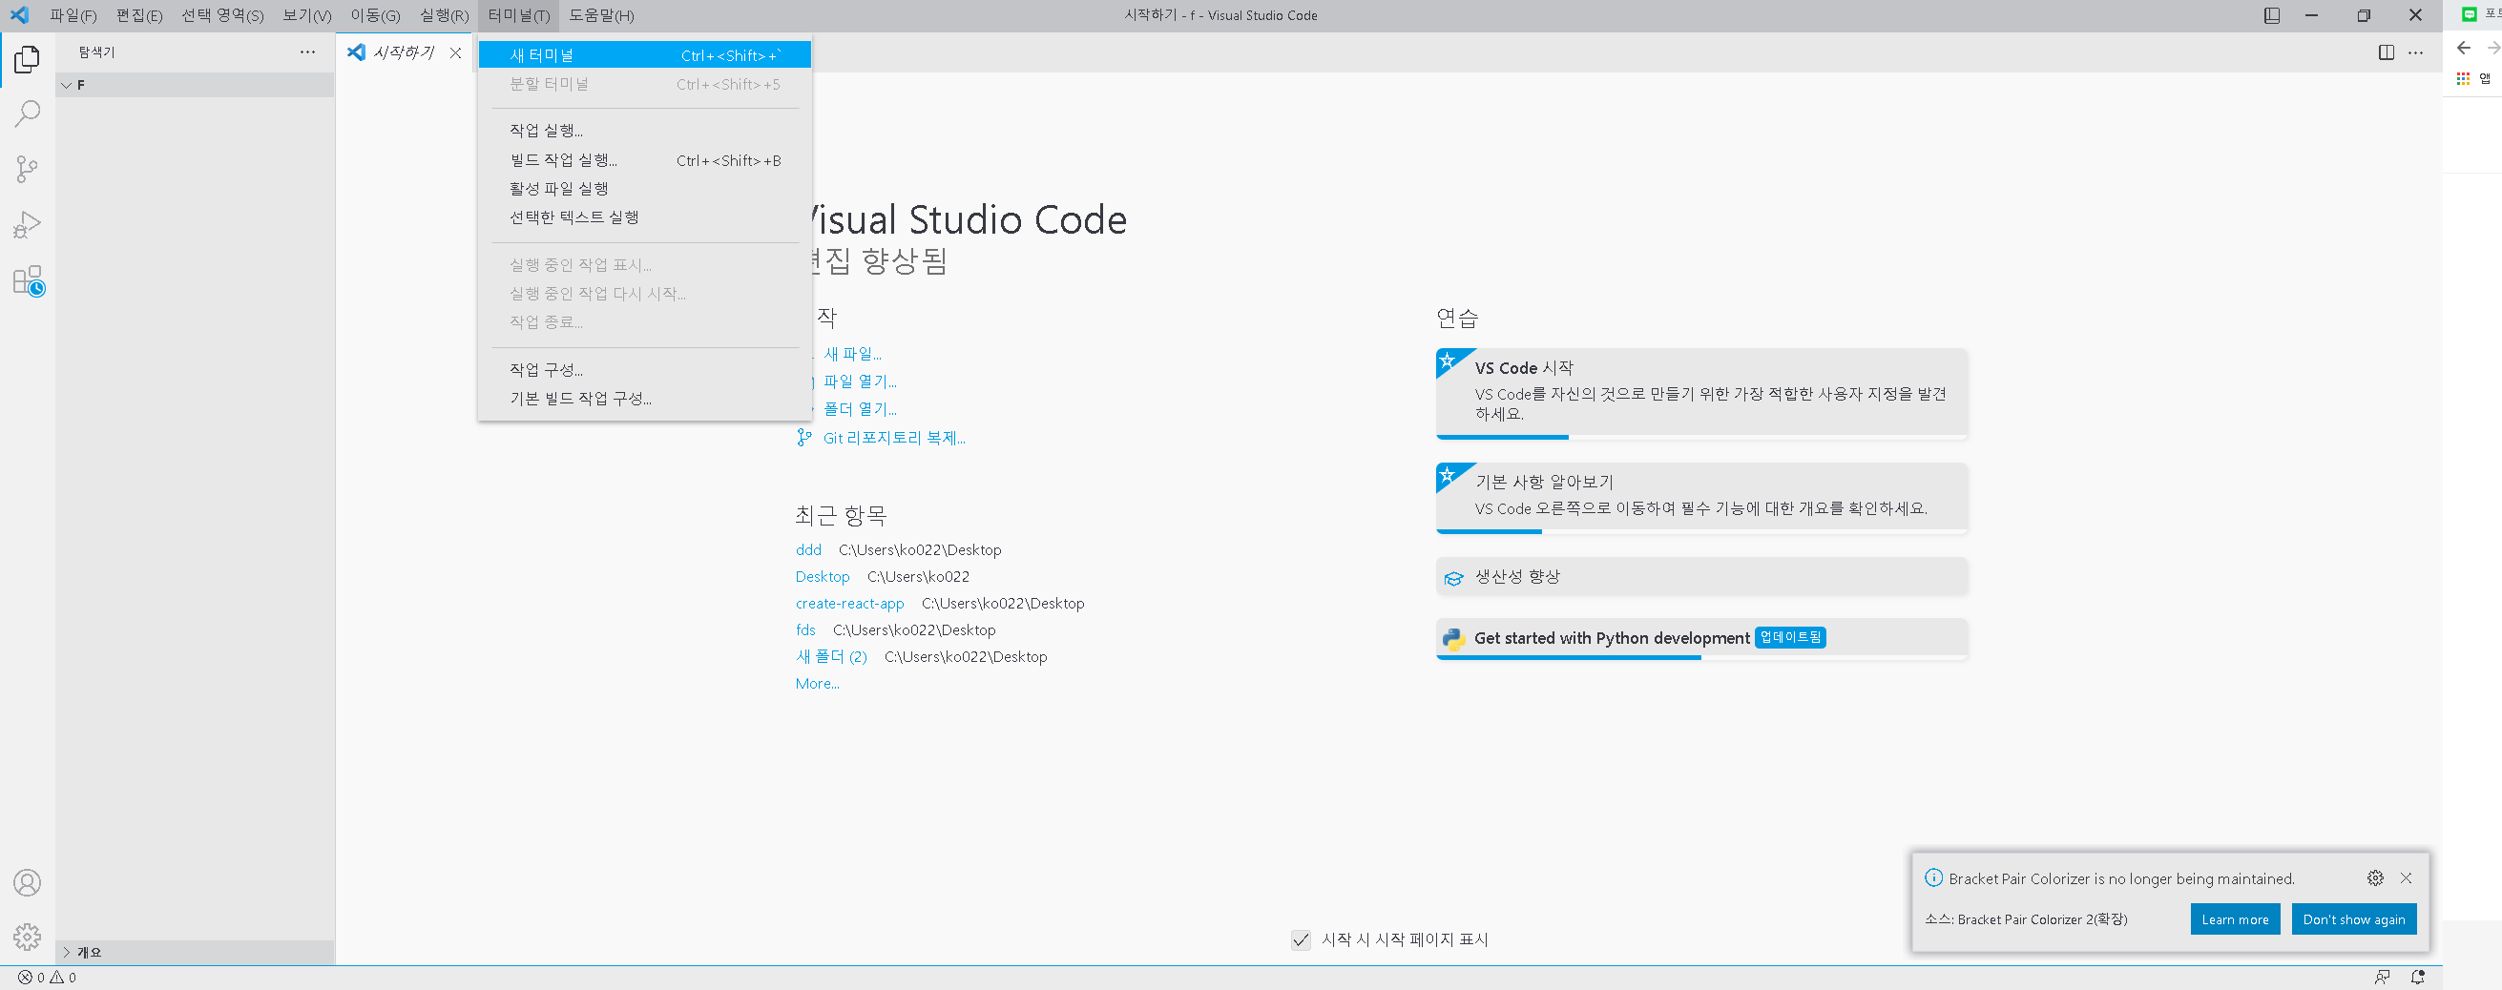The width and height of the screenshot is (2502, 990).
Task: Open the notification settings gear
Action: click(x=2375, y=877)
